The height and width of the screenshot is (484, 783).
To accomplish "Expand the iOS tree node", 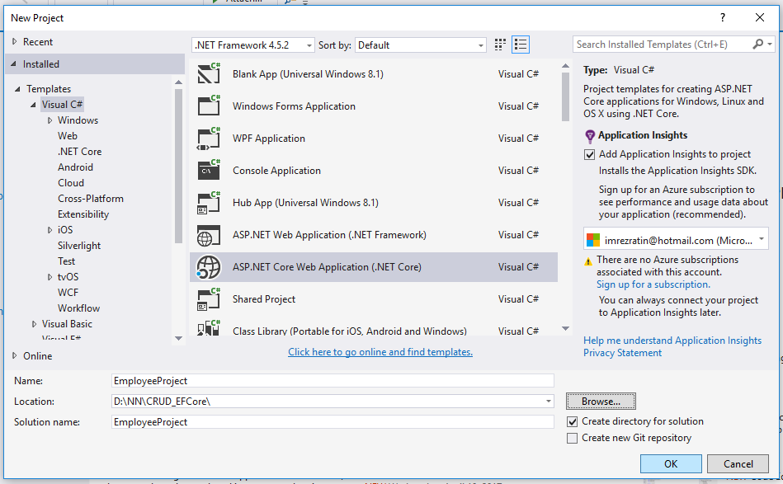I will click(50, 230).
